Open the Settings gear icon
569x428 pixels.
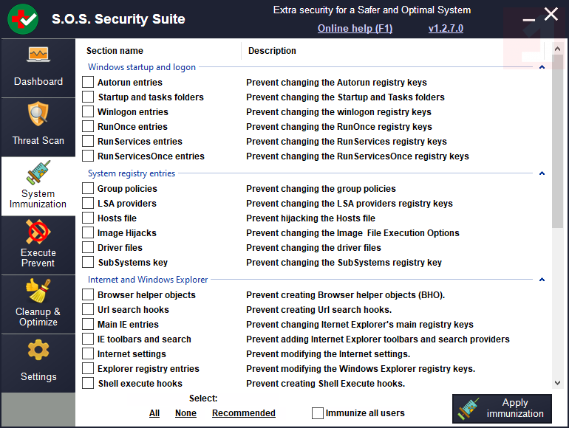[x=38, y=351]
